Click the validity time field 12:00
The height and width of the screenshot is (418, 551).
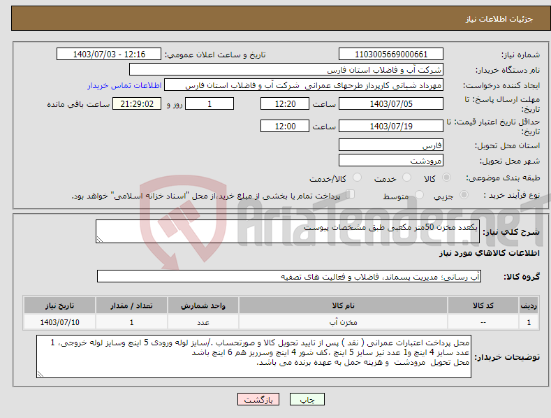(x=285, y=126)
